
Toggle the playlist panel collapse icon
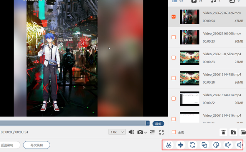[x=152, y=132]
